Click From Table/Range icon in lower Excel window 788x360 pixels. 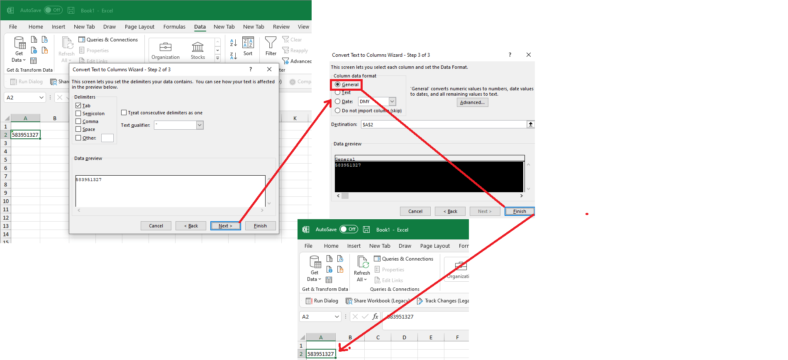pyautogui.click(x=329, y=280)
